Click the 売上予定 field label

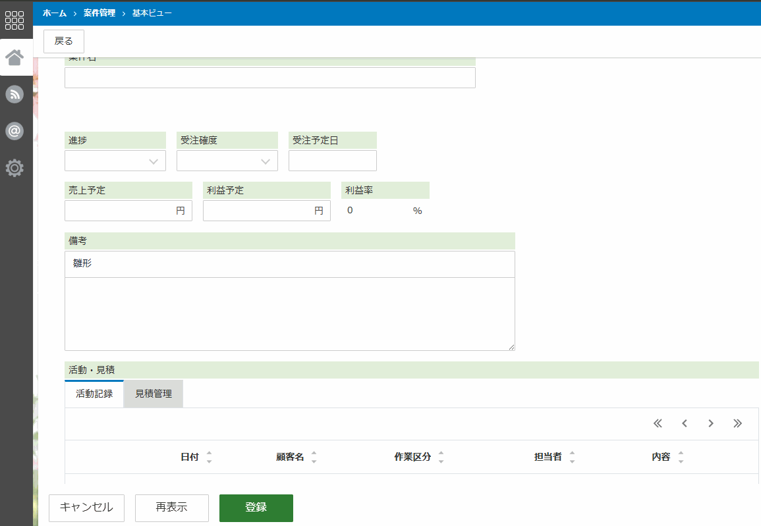tap(87, 190)
